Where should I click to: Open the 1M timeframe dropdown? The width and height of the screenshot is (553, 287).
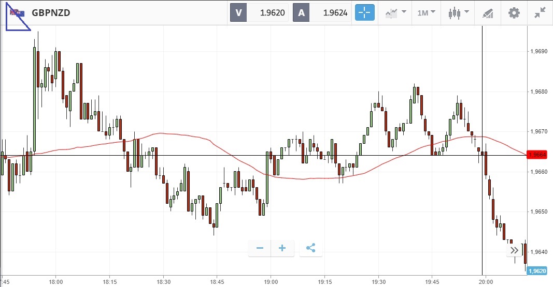427,13
